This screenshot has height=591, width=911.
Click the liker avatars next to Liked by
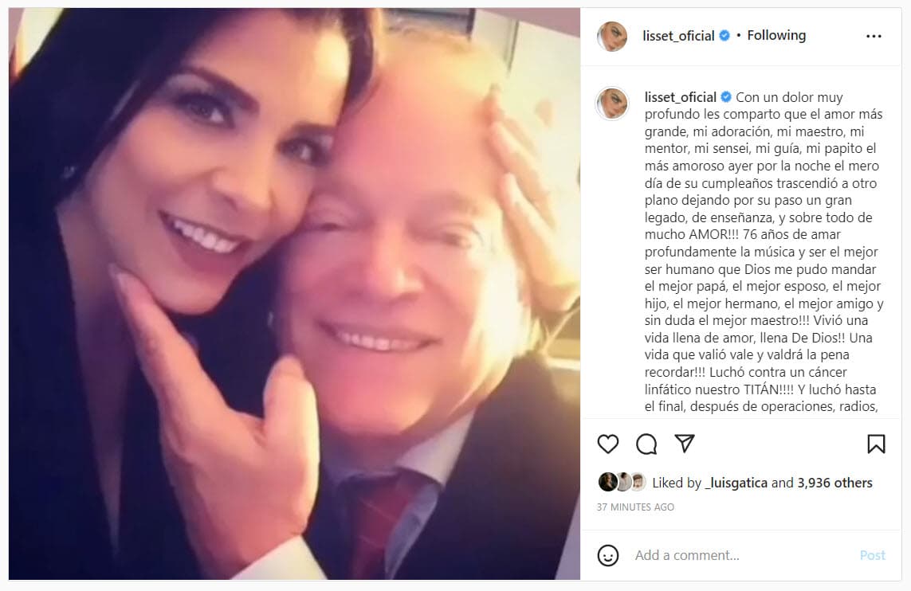tap(622, 483)
